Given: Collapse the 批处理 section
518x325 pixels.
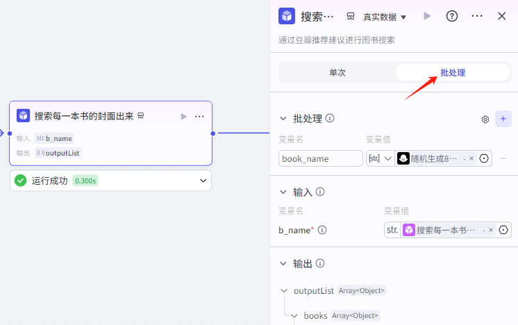Looking at the screenshot, I should (x=283, y=118).
